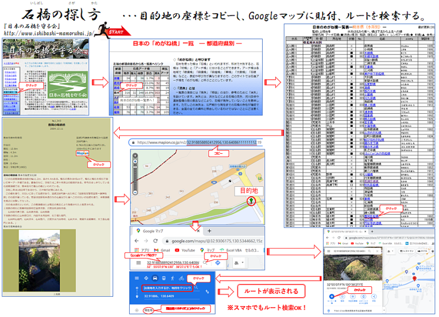Click blue ルート・乗換 circle on place page
The image size is (439, 317).
[331, 296]
